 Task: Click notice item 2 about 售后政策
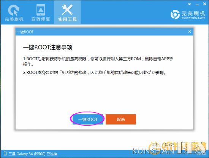point(95,72)
